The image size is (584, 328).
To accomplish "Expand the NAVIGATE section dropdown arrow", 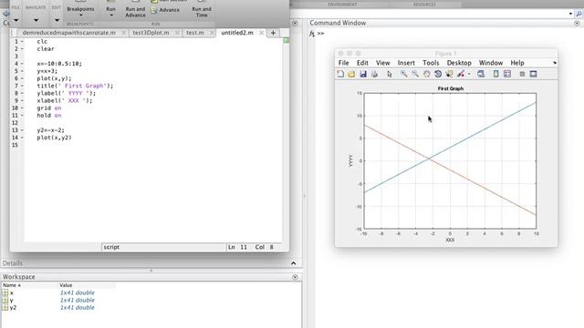I will point(36,20).
